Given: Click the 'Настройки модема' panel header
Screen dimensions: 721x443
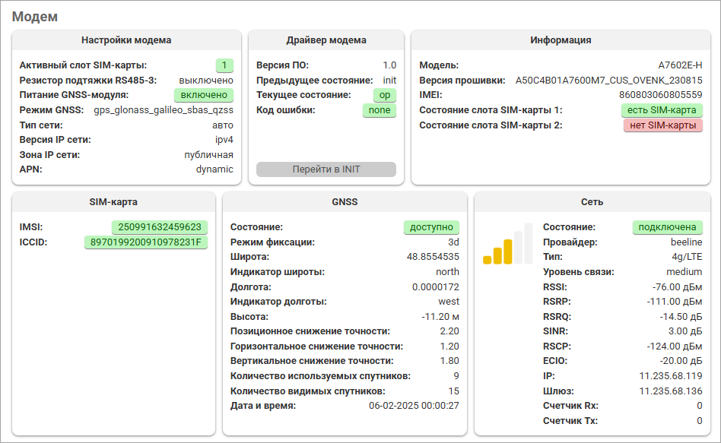Looking at the screenshot, I should [x=126, y=40].
